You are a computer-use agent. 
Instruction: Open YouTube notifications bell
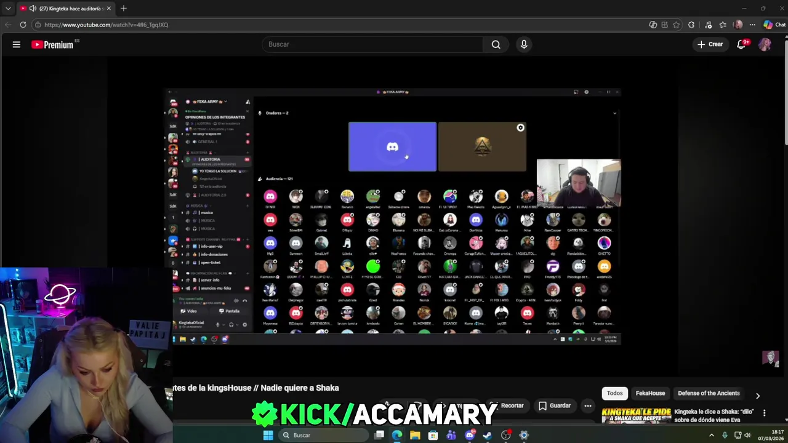741,44
